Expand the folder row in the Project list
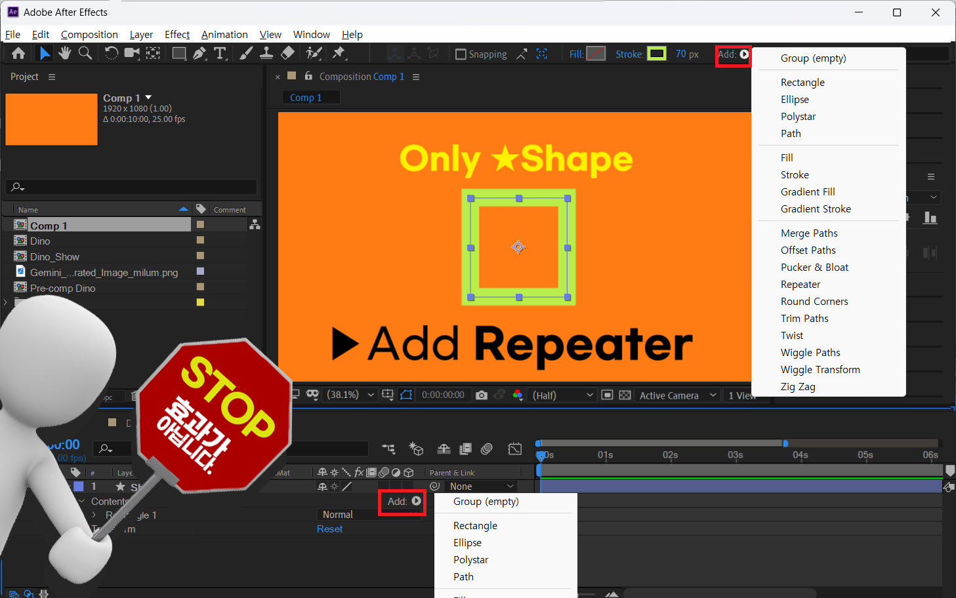This screenshot has width=956, height=598. coord(6,302)
